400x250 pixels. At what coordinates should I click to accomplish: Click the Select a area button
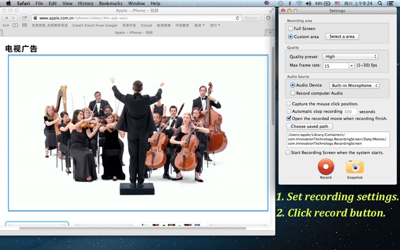click(342, 36)
